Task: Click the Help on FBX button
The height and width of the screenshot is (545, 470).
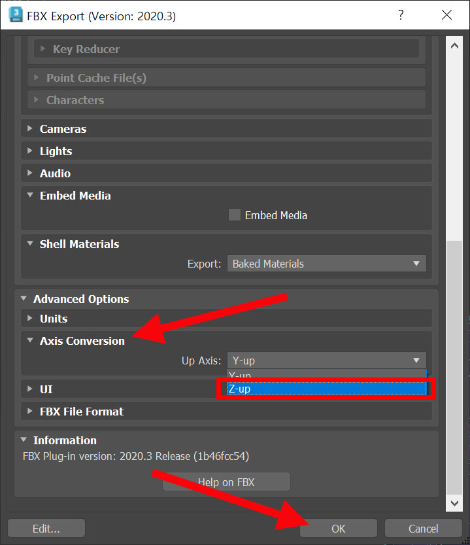Action: point(226,482)
